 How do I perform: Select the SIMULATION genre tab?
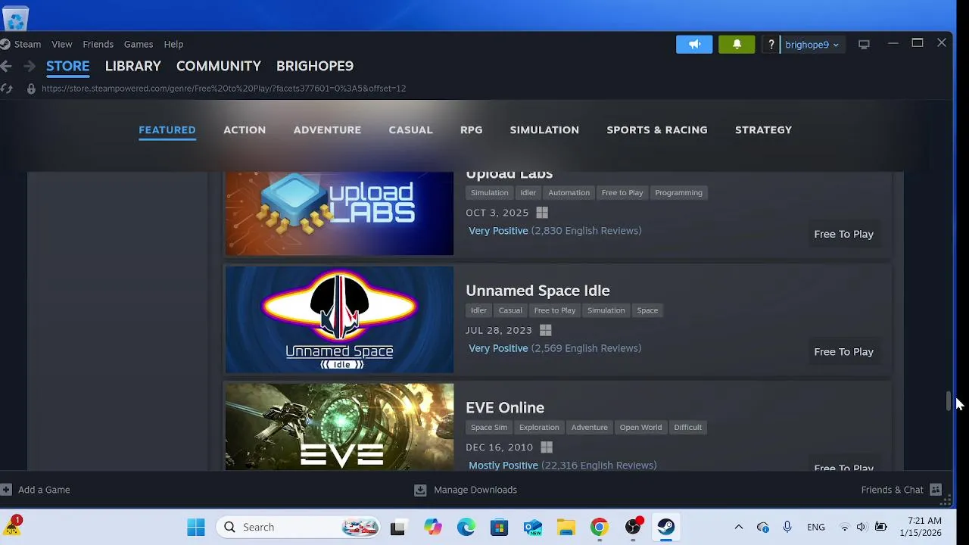click(x=544, y=129)
